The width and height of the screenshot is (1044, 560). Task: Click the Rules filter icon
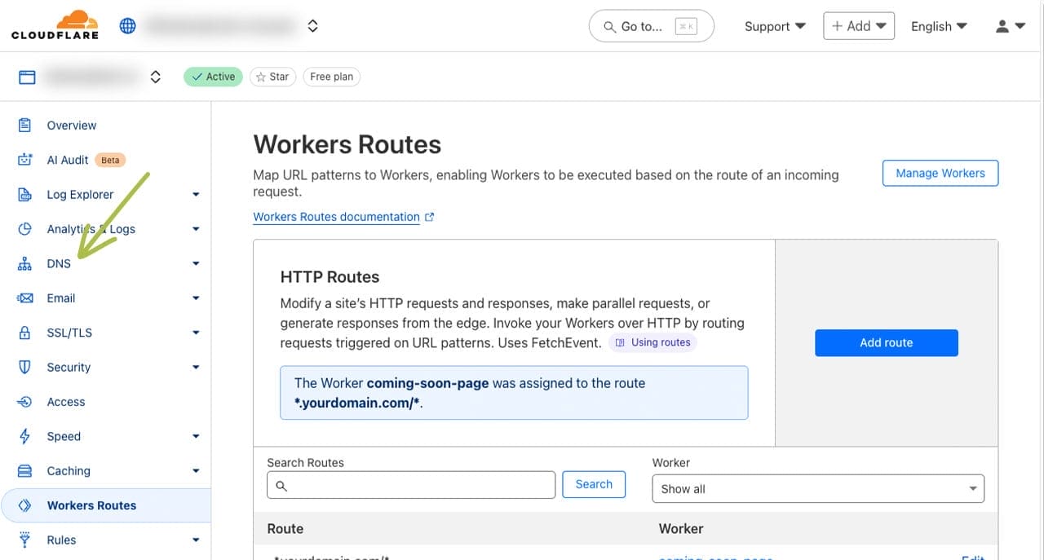[24, 540]
